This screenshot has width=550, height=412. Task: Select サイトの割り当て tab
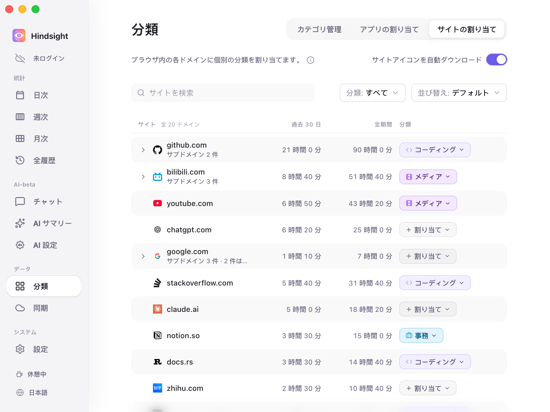(x=467, y=29)
